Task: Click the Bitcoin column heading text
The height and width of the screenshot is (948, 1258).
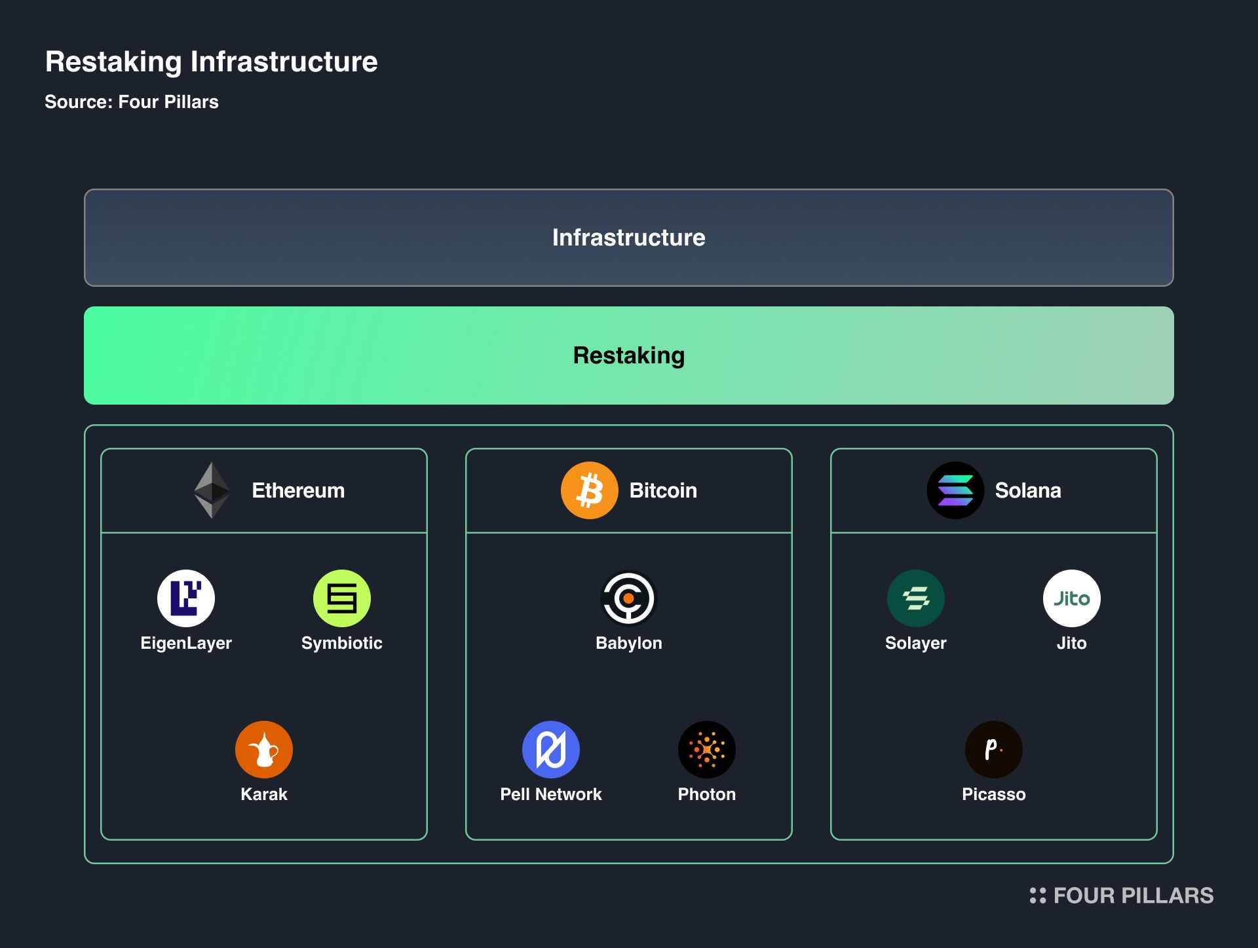Action: (x=663, y=490)
